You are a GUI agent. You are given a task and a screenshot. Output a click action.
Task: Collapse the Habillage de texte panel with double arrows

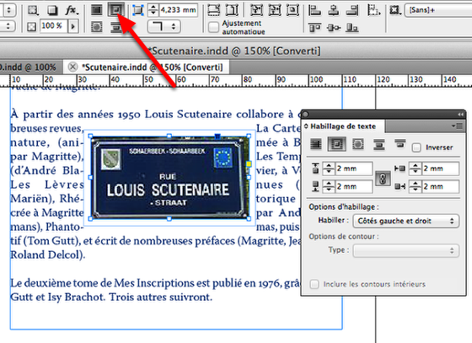click(460, 115)
